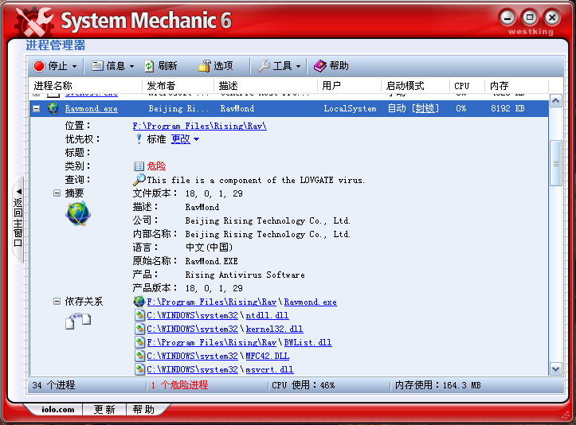Click the icon beside MFC42.DLL
The height and width of the screenshot is (425, 576).
coord(139,356)
